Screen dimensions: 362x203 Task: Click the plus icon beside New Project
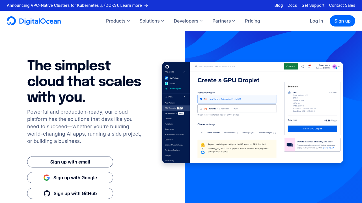coord(166,89)
